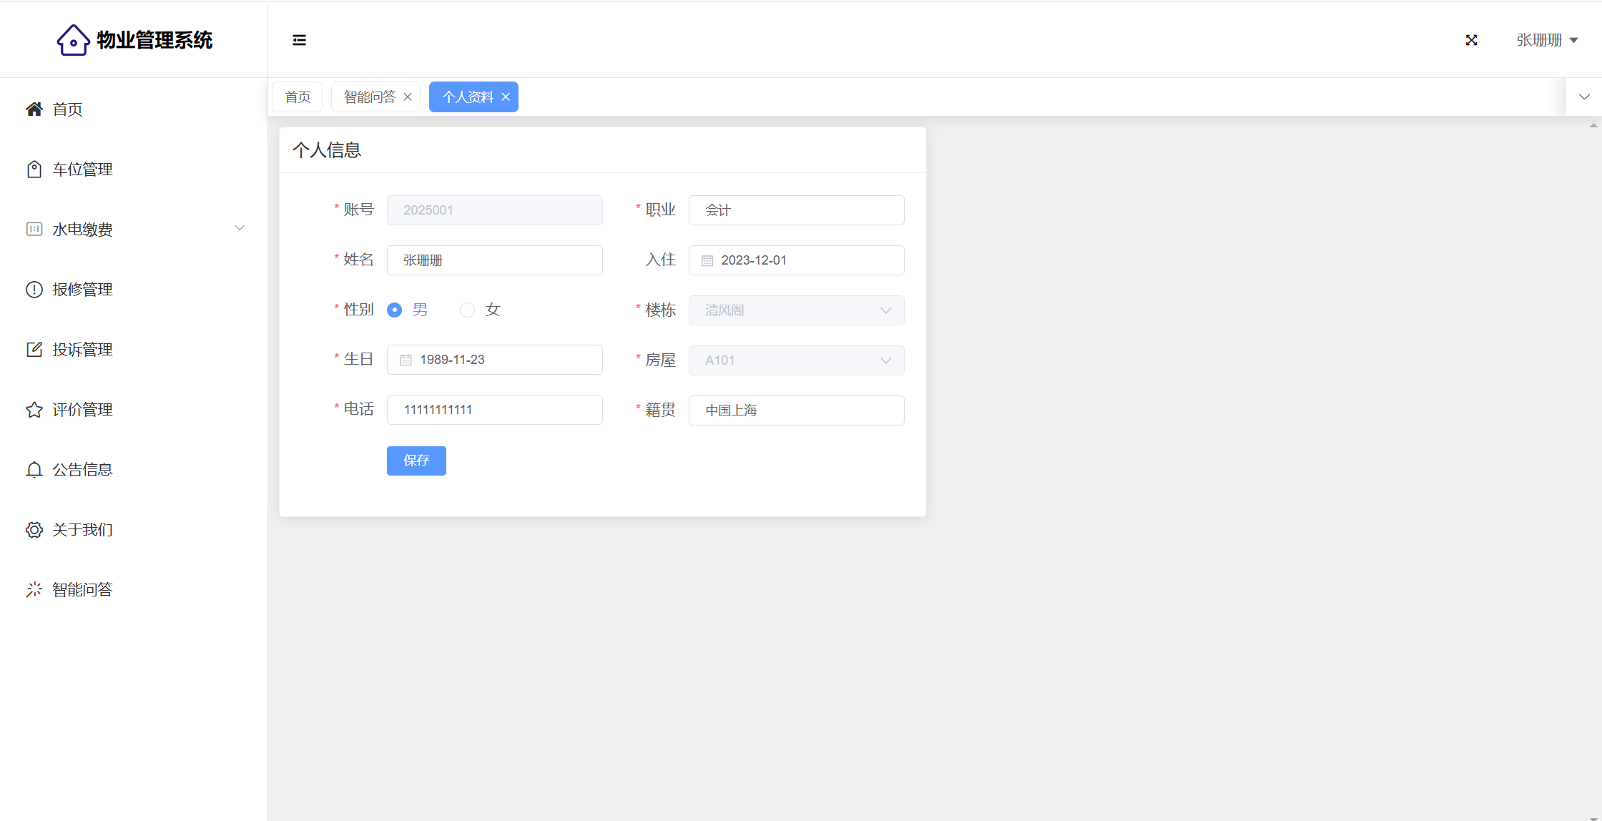
Task: Click the house logo icon
Action: (73, 40)
